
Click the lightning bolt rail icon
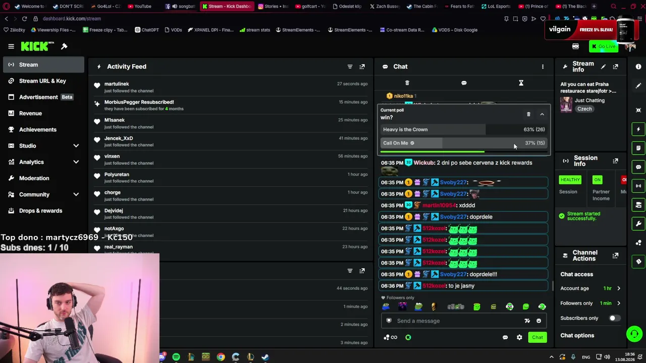(x=638, y=129)
